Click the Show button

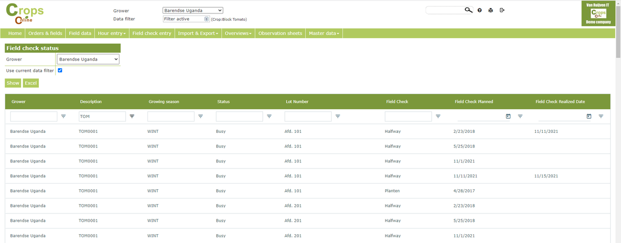pos(13,83)
